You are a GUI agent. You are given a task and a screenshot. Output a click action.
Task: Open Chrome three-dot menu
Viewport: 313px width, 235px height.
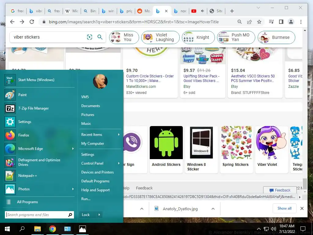coord(301,22)
